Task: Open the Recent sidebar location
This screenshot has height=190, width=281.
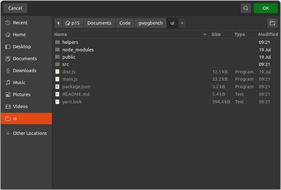Action: pyautogui.click(x=26, y=23)
